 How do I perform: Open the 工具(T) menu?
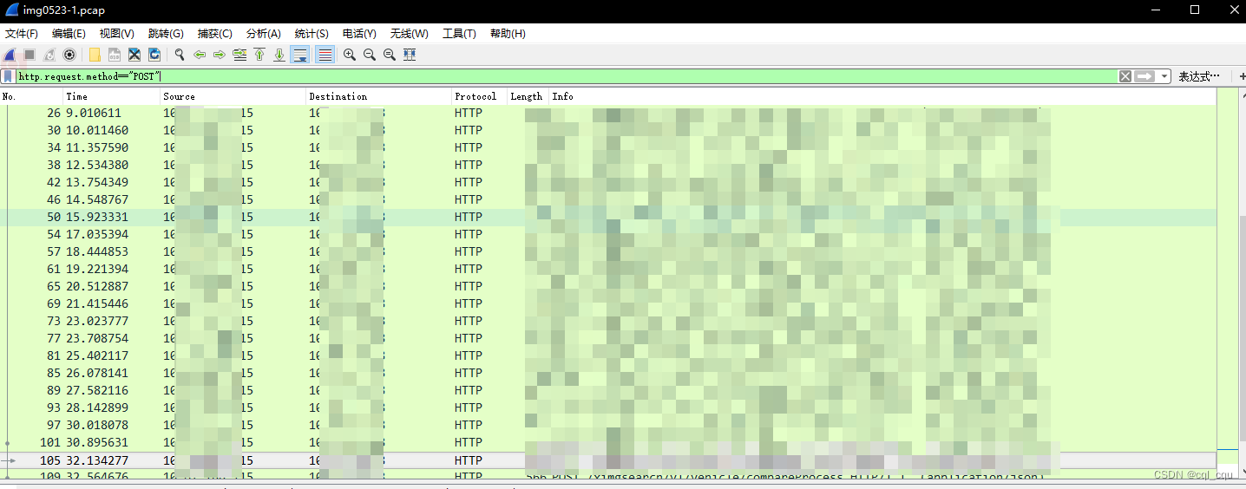coord(459,34)
